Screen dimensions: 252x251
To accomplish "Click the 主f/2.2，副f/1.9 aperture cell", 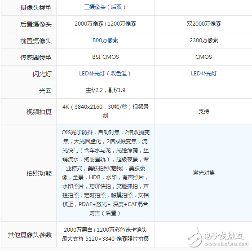I will [106, 90].
